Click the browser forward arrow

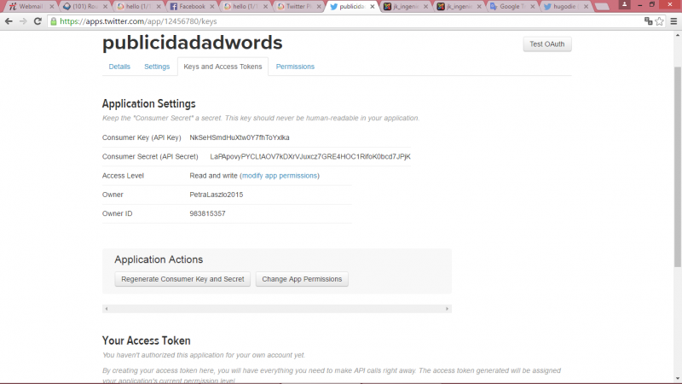(x=23, y=21)
